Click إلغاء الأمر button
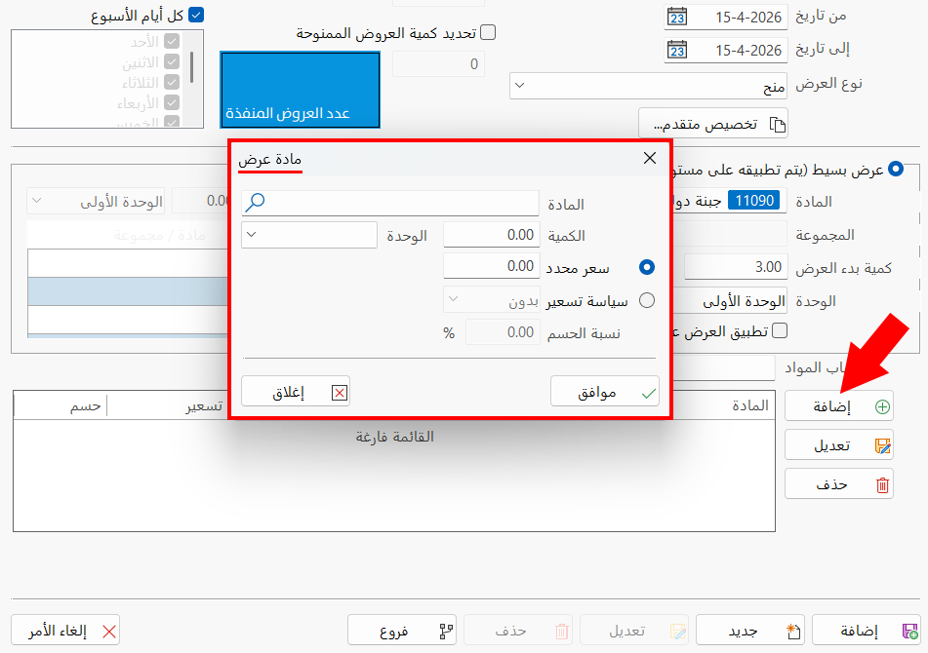This screenshot has height=653, width=928. [x=65, y=630]
